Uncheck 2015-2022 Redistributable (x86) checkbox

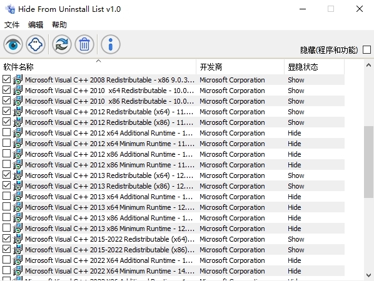pyautogui.click(x=6, y=249)
